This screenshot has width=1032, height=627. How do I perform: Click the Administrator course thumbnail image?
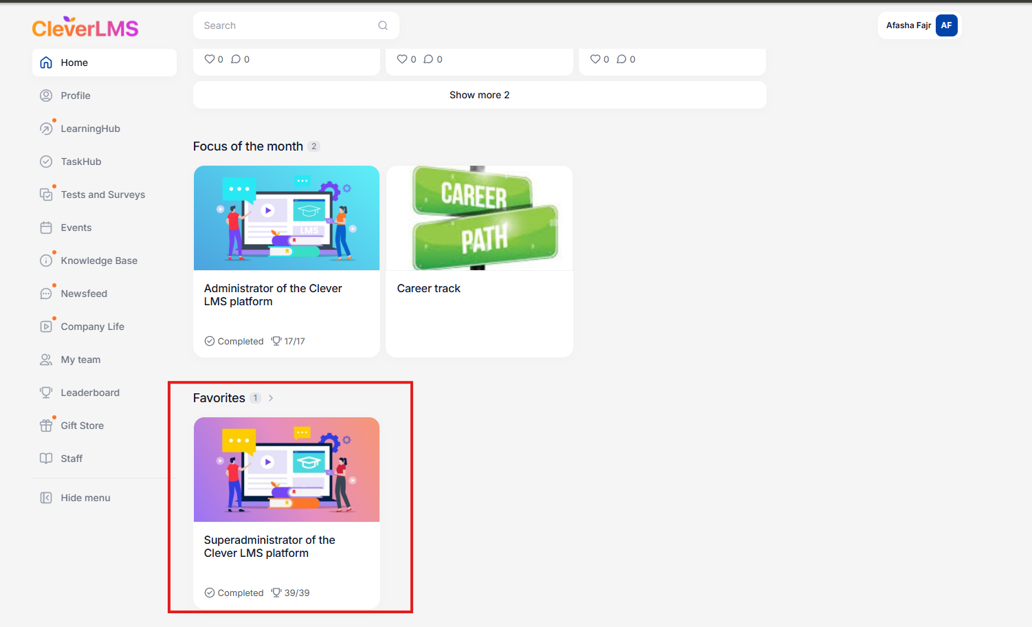[x=287, y=218]
